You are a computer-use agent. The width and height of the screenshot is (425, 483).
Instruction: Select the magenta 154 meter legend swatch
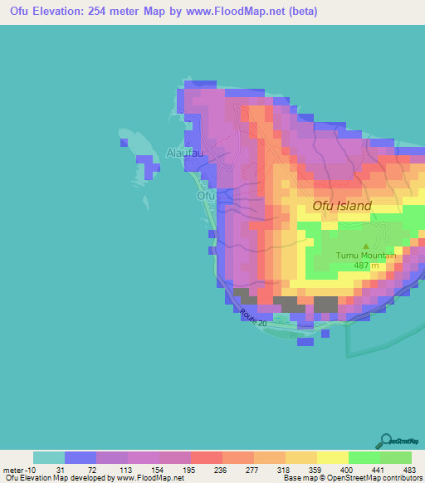(x=175, y=458)
